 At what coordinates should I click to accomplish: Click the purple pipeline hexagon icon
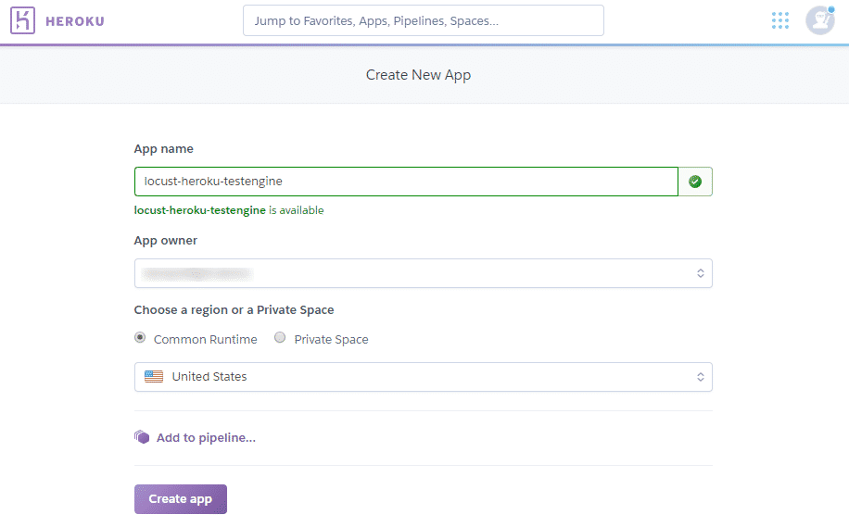tap(142, 437)
